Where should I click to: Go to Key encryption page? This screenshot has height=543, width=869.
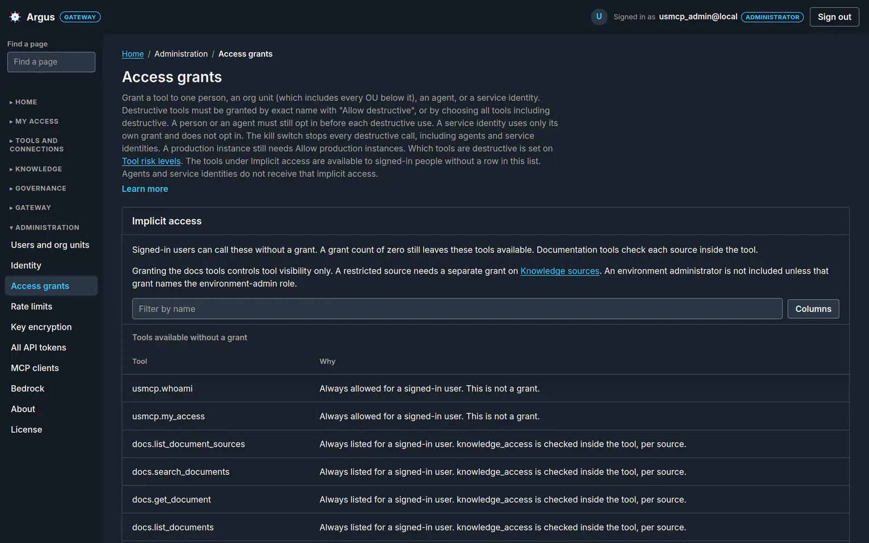pyautogui.click(x=51, y=327)
